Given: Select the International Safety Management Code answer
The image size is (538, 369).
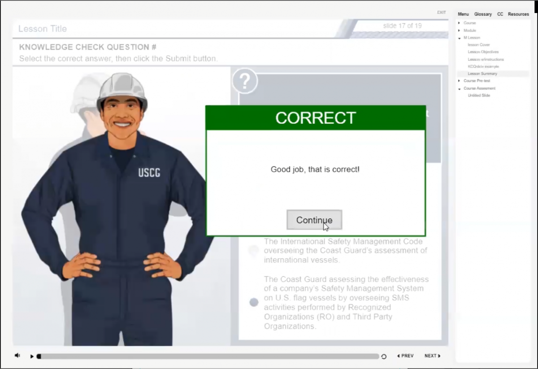Looking at the screenshot, I should (254, 250).
